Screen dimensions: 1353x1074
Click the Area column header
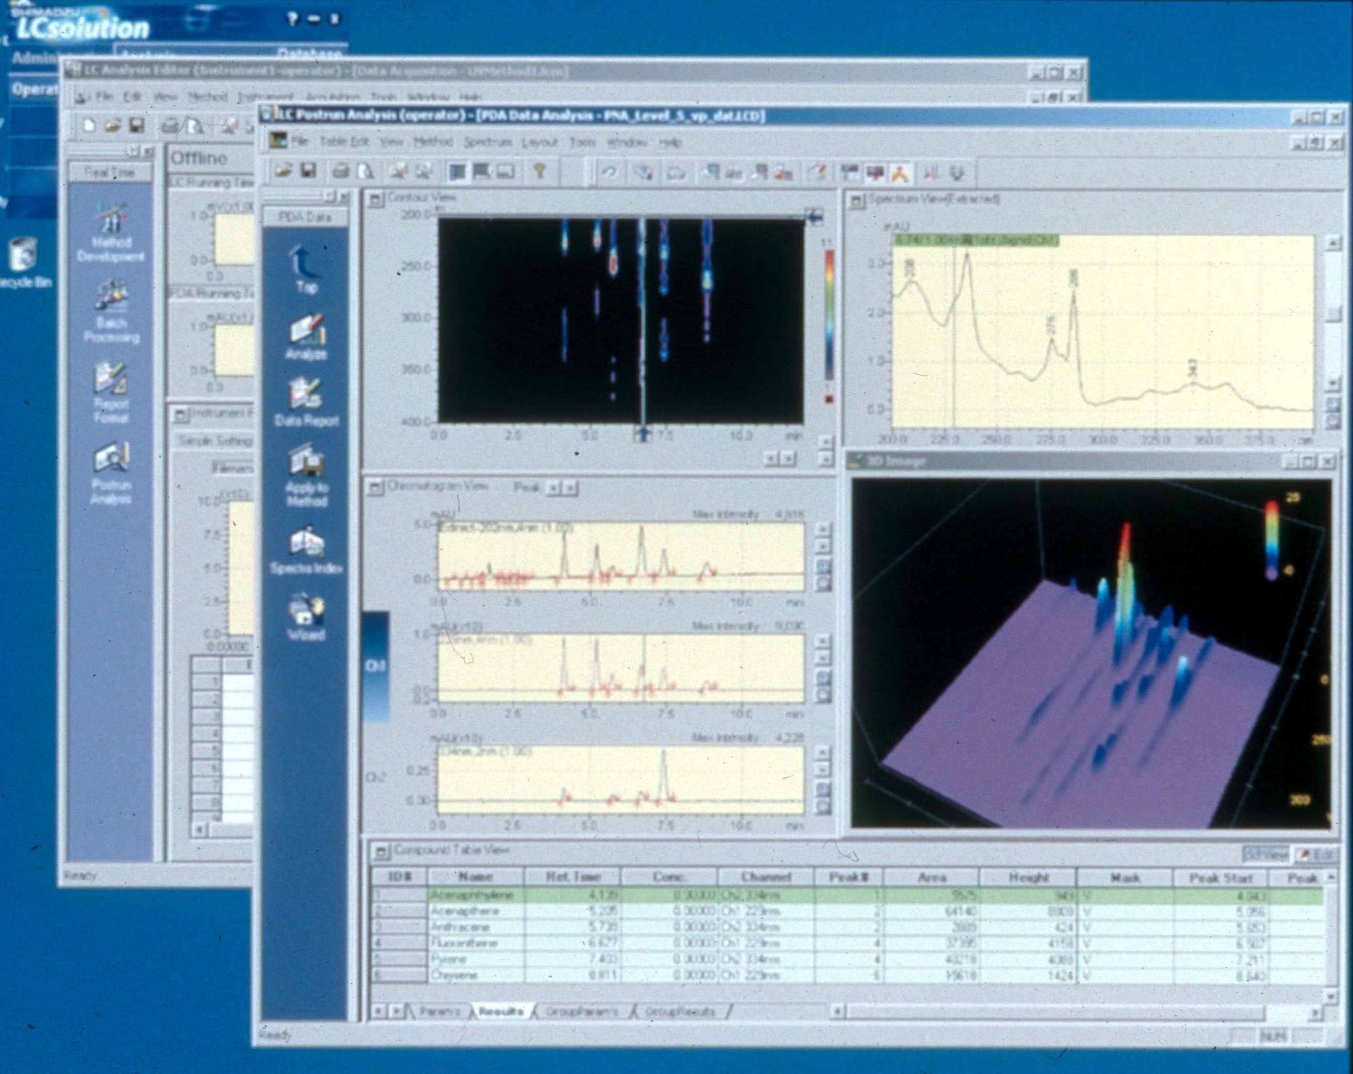[x=932, y=878]
